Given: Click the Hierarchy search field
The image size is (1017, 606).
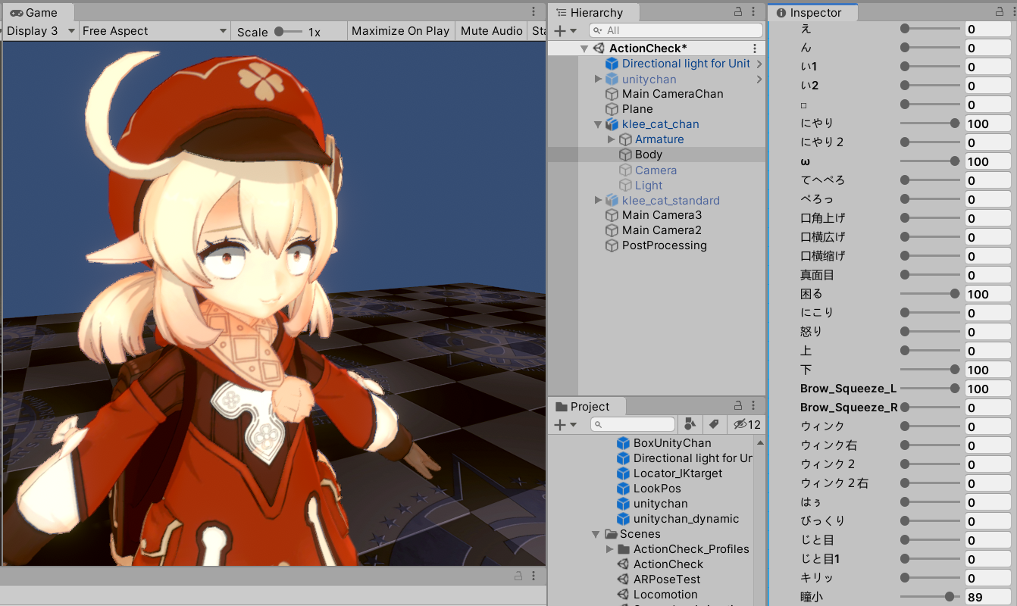Looking at the screenshot, I should (x=677, y=30).
